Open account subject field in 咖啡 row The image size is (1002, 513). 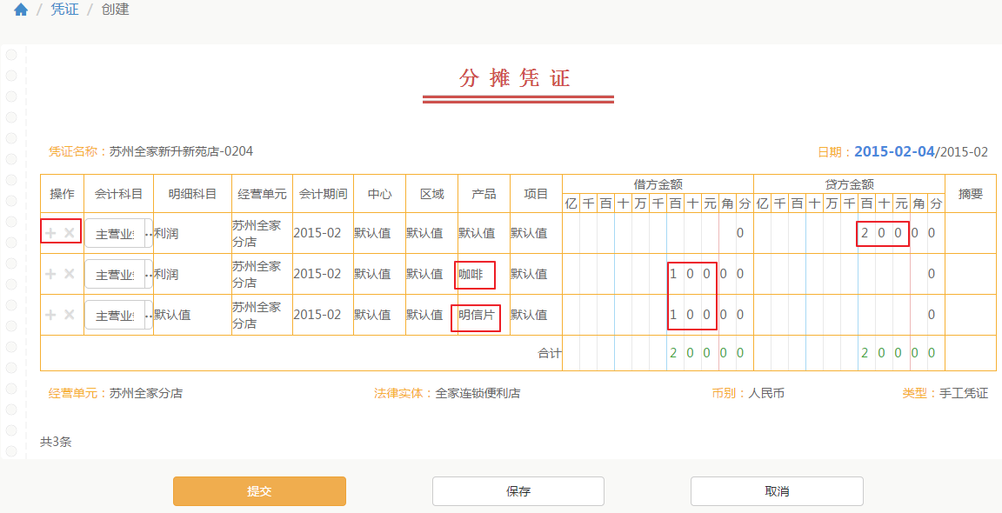point(119,275)
